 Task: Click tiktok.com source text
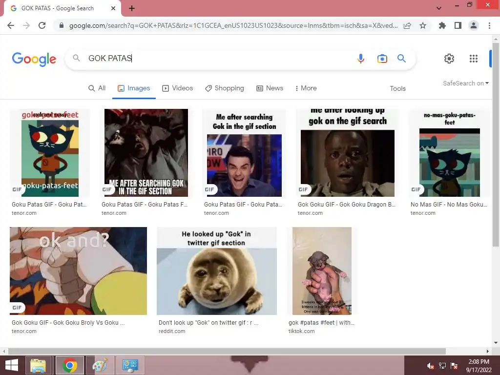pyautogui.click(x=301, y=332)
